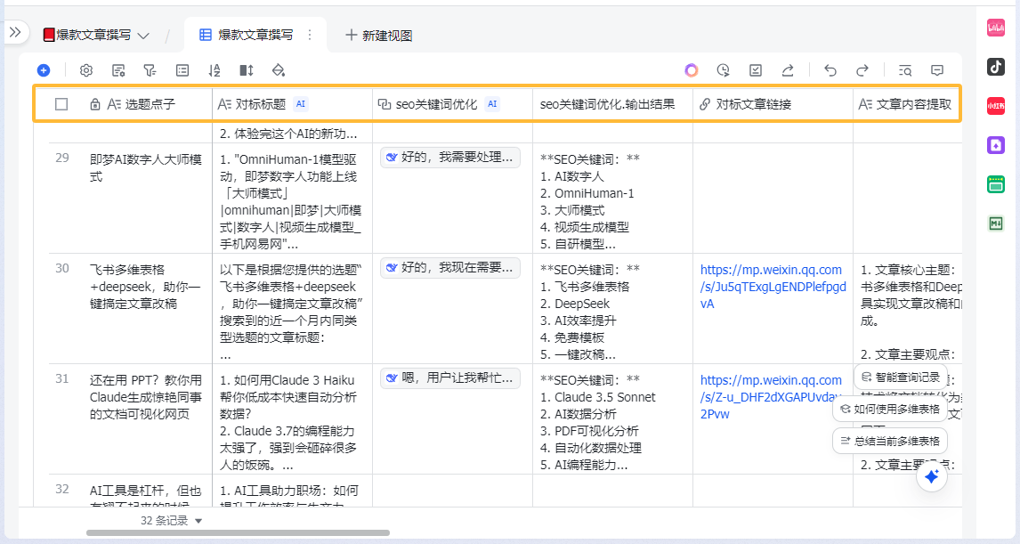This screenshot has width=1020, height=544.
Task: Open the three-dot menu on view tab
Action: coord(310,35)
